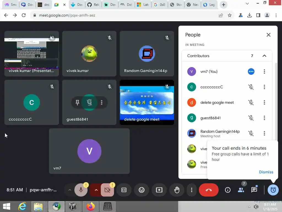The width and height of the screenshot is (282, 212).
Task: Open Internet Explorer from taskbar
Action: coord(22,206)
